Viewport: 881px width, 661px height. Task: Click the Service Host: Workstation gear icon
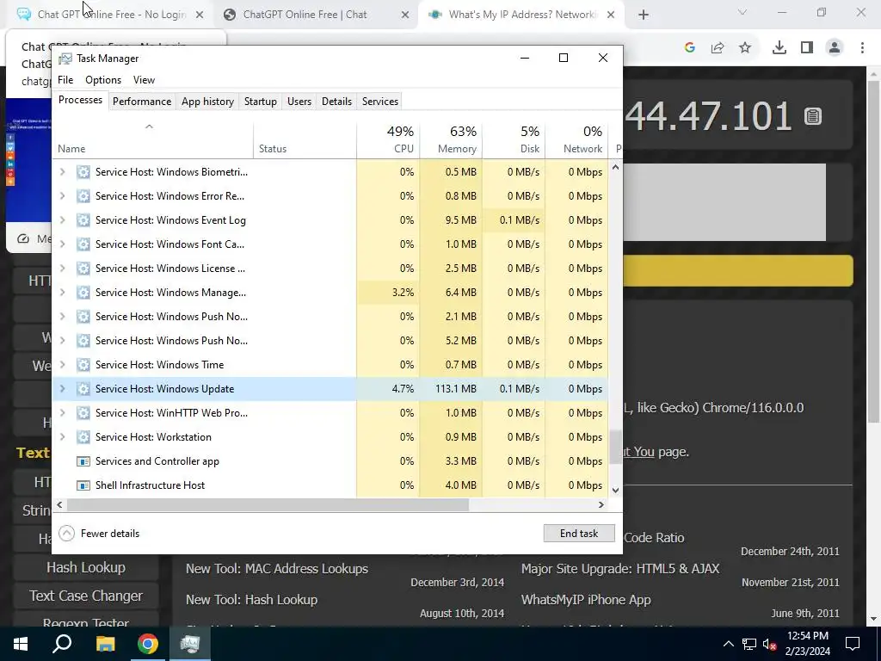click(x=83, y=437)
